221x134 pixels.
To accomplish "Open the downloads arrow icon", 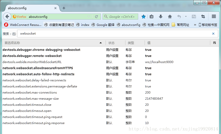I will pos(161,17).
